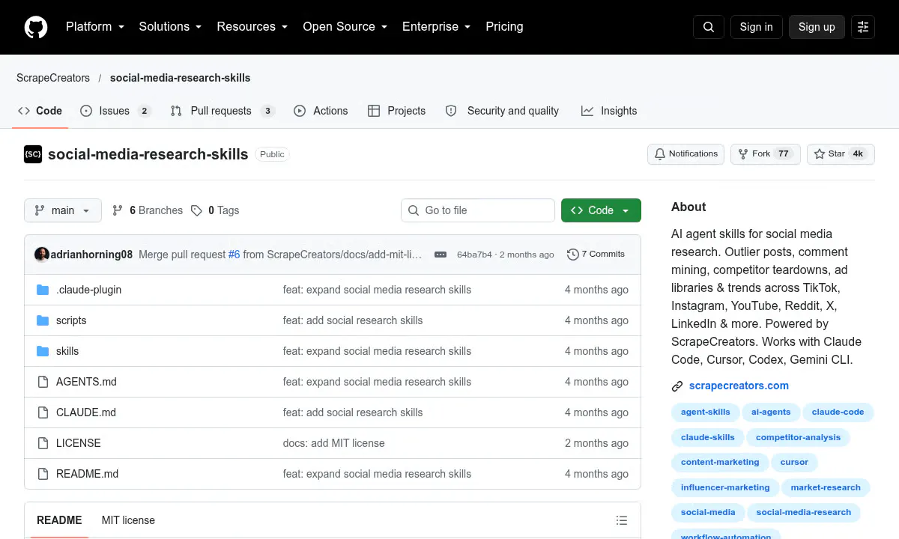Open the Resources dropdown menu
This screenshot has width=899, height=539.
[252, 27]
